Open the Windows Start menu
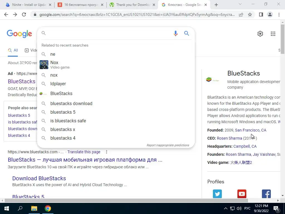The height and width of the screenshot is (214, 285). 7,208
